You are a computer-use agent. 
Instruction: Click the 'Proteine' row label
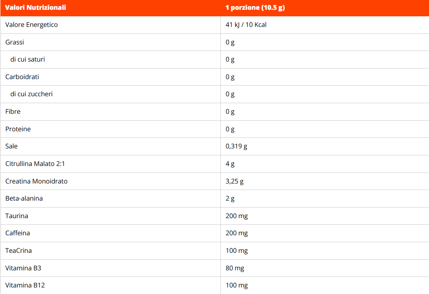[18, 129]
